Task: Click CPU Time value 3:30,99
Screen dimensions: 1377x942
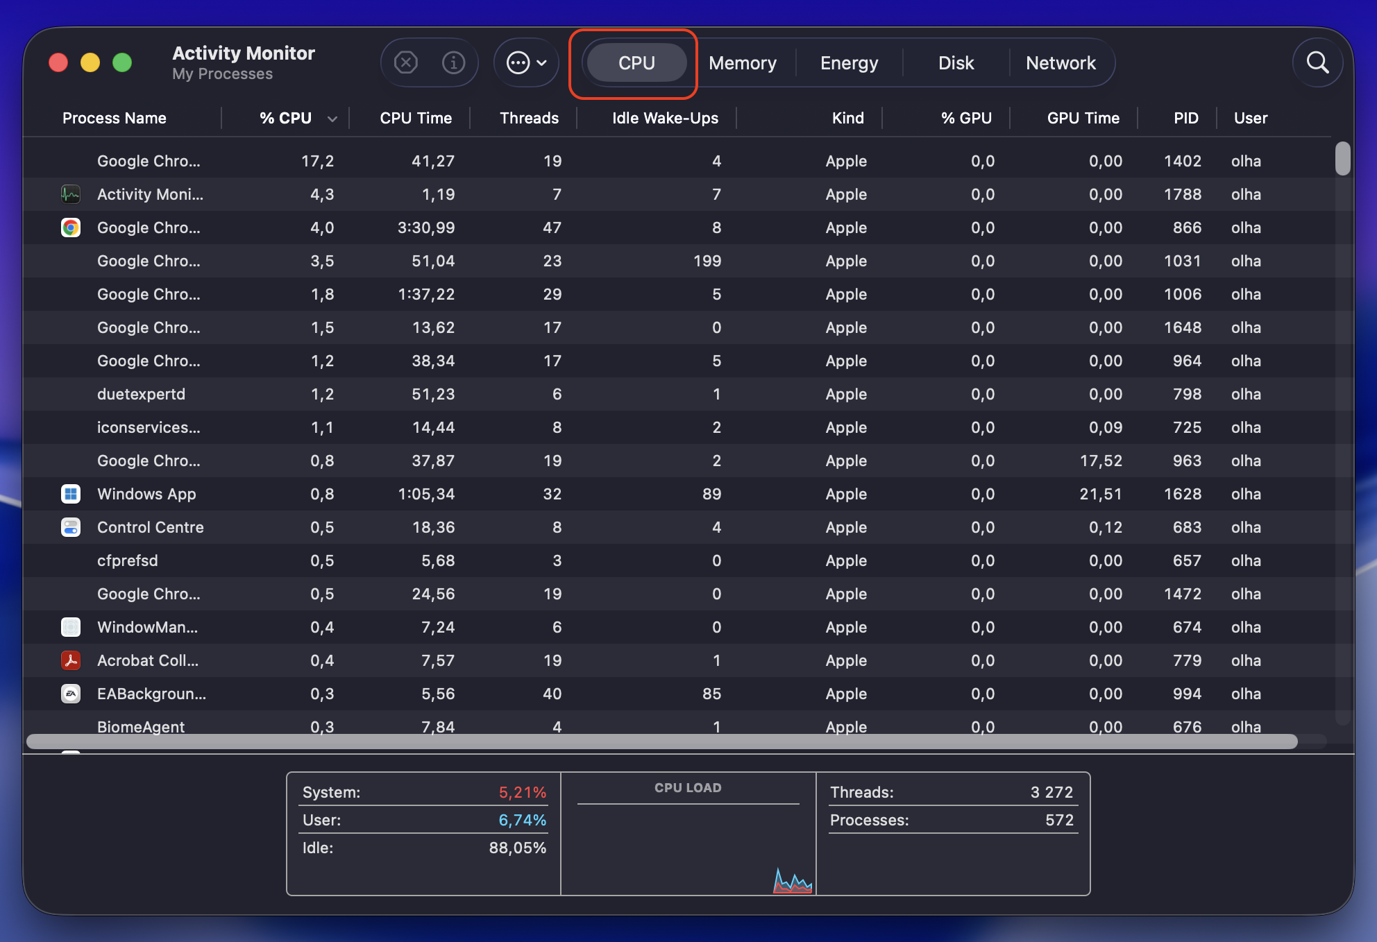Action: pos(426,228)
